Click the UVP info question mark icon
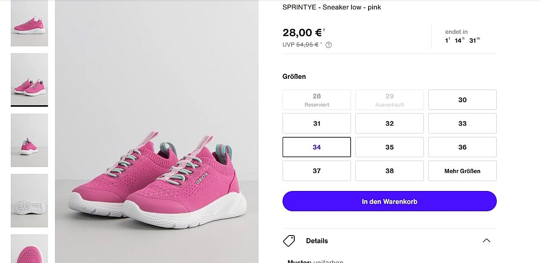Image resolution: width=540 pixels, height=263 pixels. tap(328, 45)
